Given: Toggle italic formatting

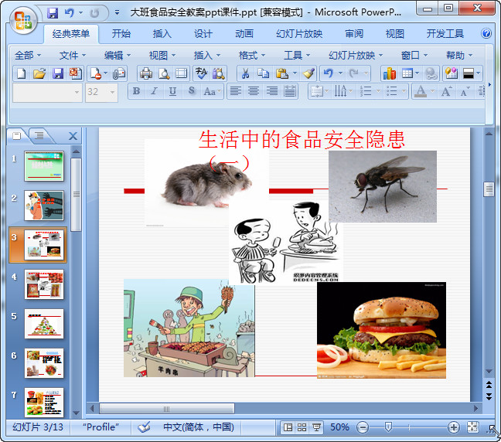Looking at the screenshot, I should click(155, 91).
